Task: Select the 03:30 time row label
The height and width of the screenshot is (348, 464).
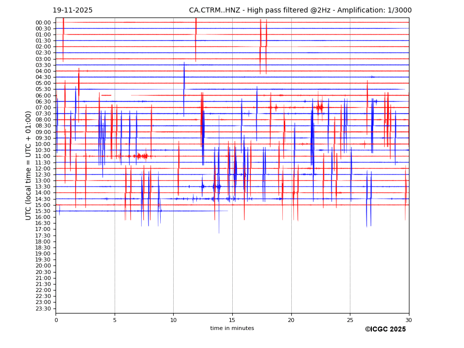Action: 43,65
